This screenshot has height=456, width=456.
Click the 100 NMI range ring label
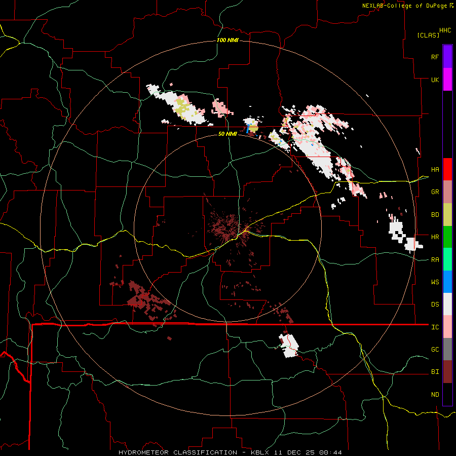pos(227,40)
